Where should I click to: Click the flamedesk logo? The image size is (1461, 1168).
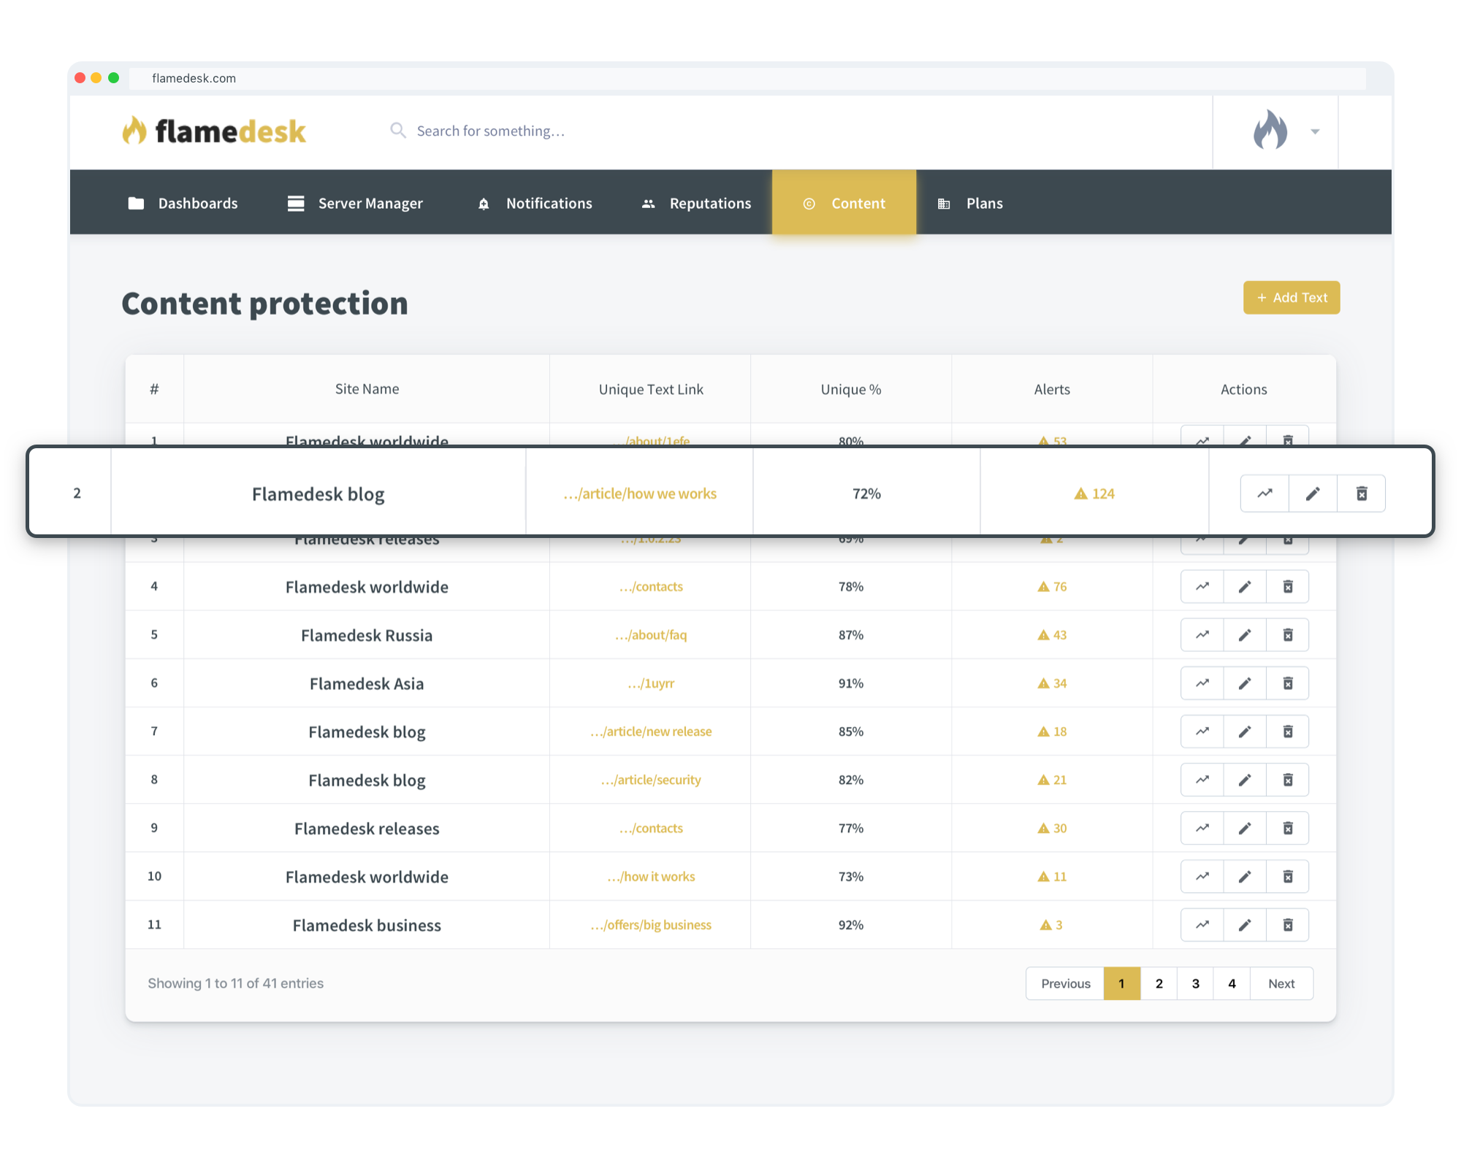(214, 131)
